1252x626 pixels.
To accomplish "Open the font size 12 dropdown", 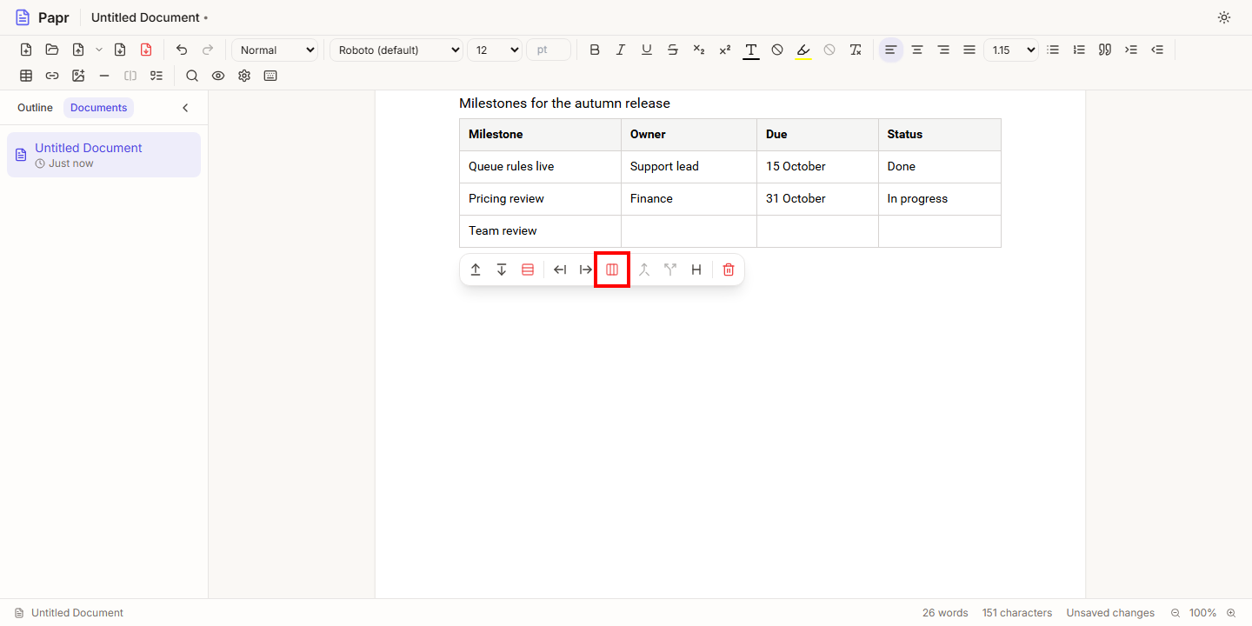I will tap(495, 50).
